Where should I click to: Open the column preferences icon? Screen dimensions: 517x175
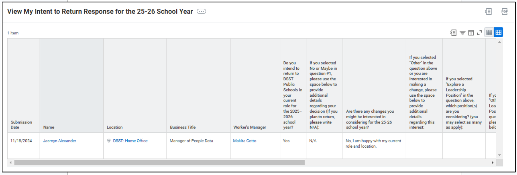pos(471,33)
